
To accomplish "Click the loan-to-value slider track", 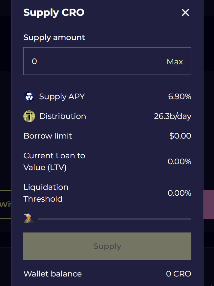I will [115, 218].
